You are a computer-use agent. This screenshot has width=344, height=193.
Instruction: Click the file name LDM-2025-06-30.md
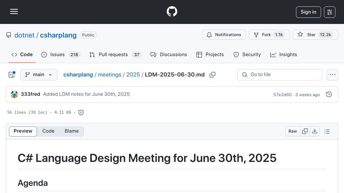tap(175, 75)
